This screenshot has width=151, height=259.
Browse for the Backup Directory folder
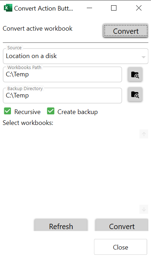point(135,94)
